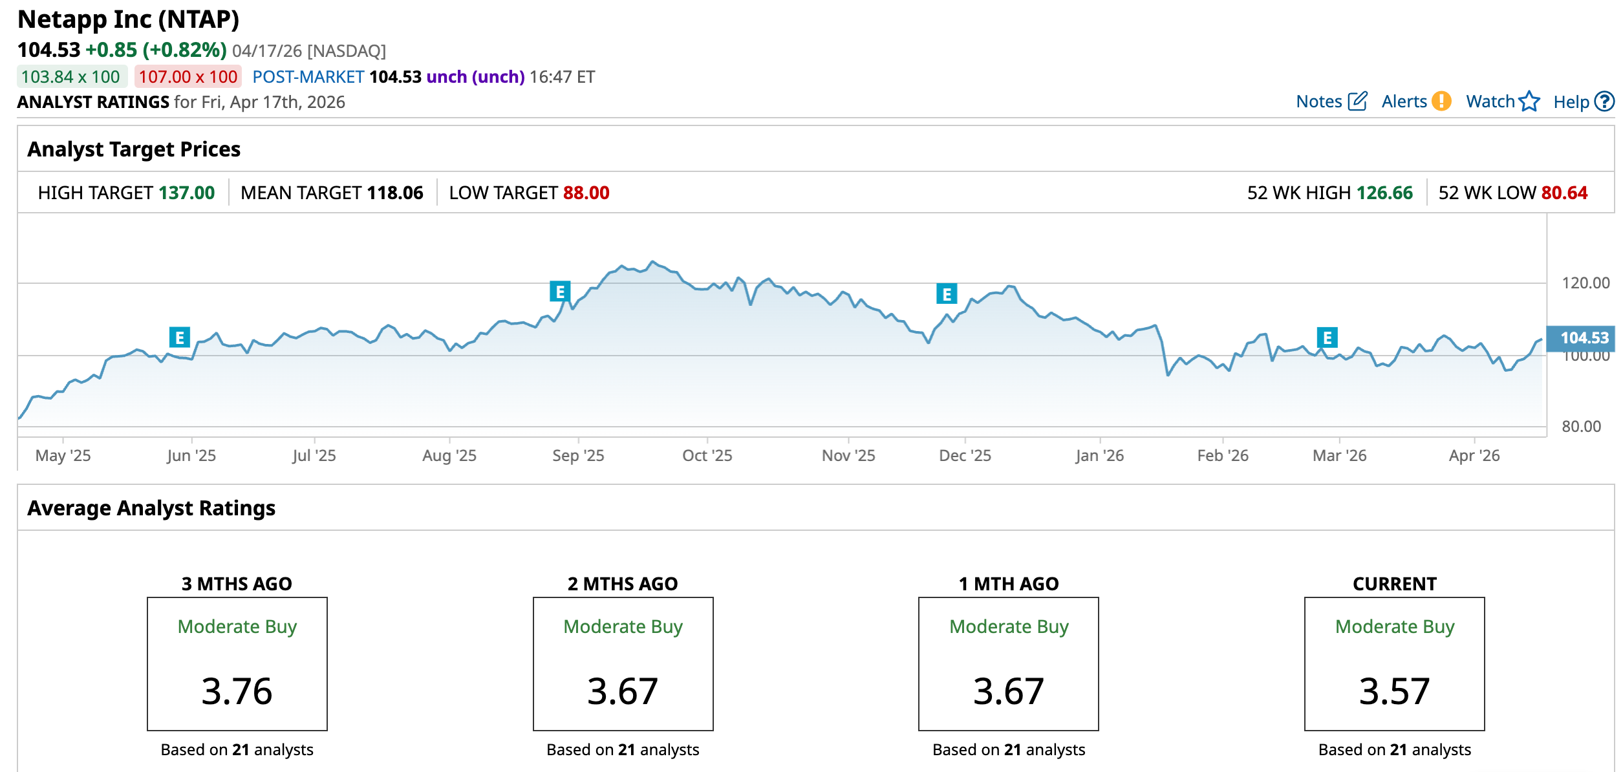
Task: Select the CURRENT Moderate Buy rating box
Action: [1394, 664]
